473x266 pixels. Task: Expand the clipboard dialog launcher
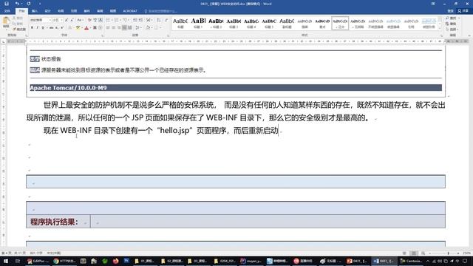coord(27,35)
